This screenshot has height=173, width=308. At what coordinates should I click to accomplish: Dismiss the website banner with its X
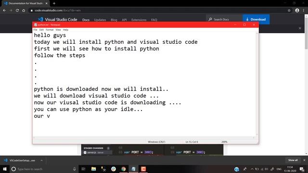[x=300, y=28]
